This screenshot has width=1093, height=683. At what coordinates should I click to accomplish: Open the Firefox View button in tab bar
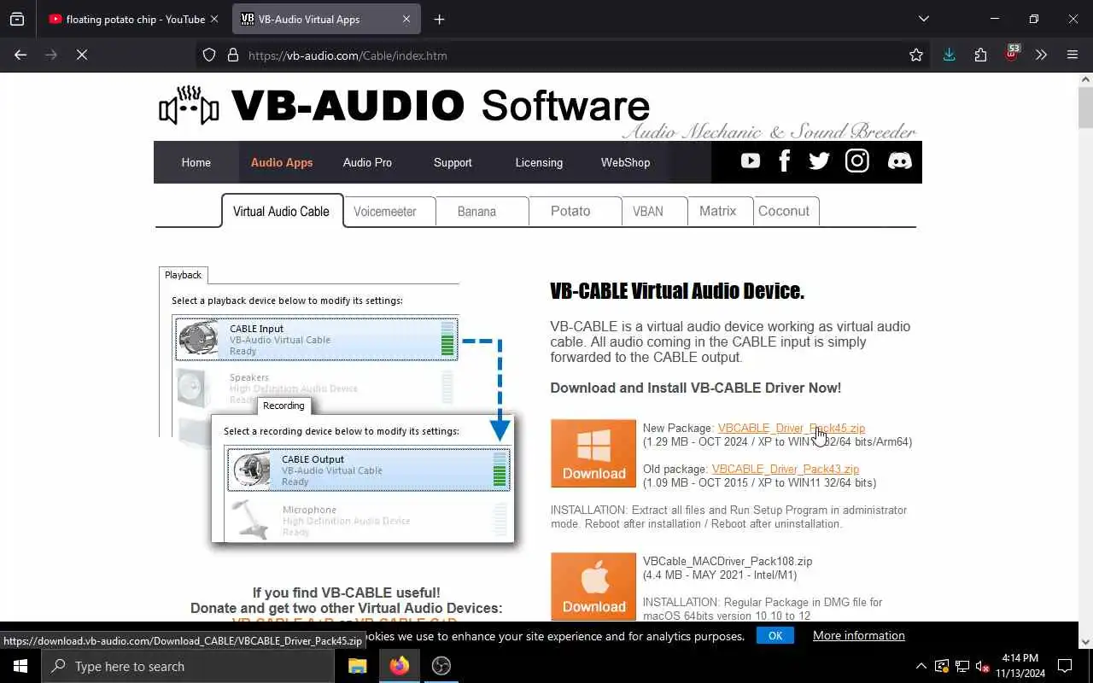point(17,19)
